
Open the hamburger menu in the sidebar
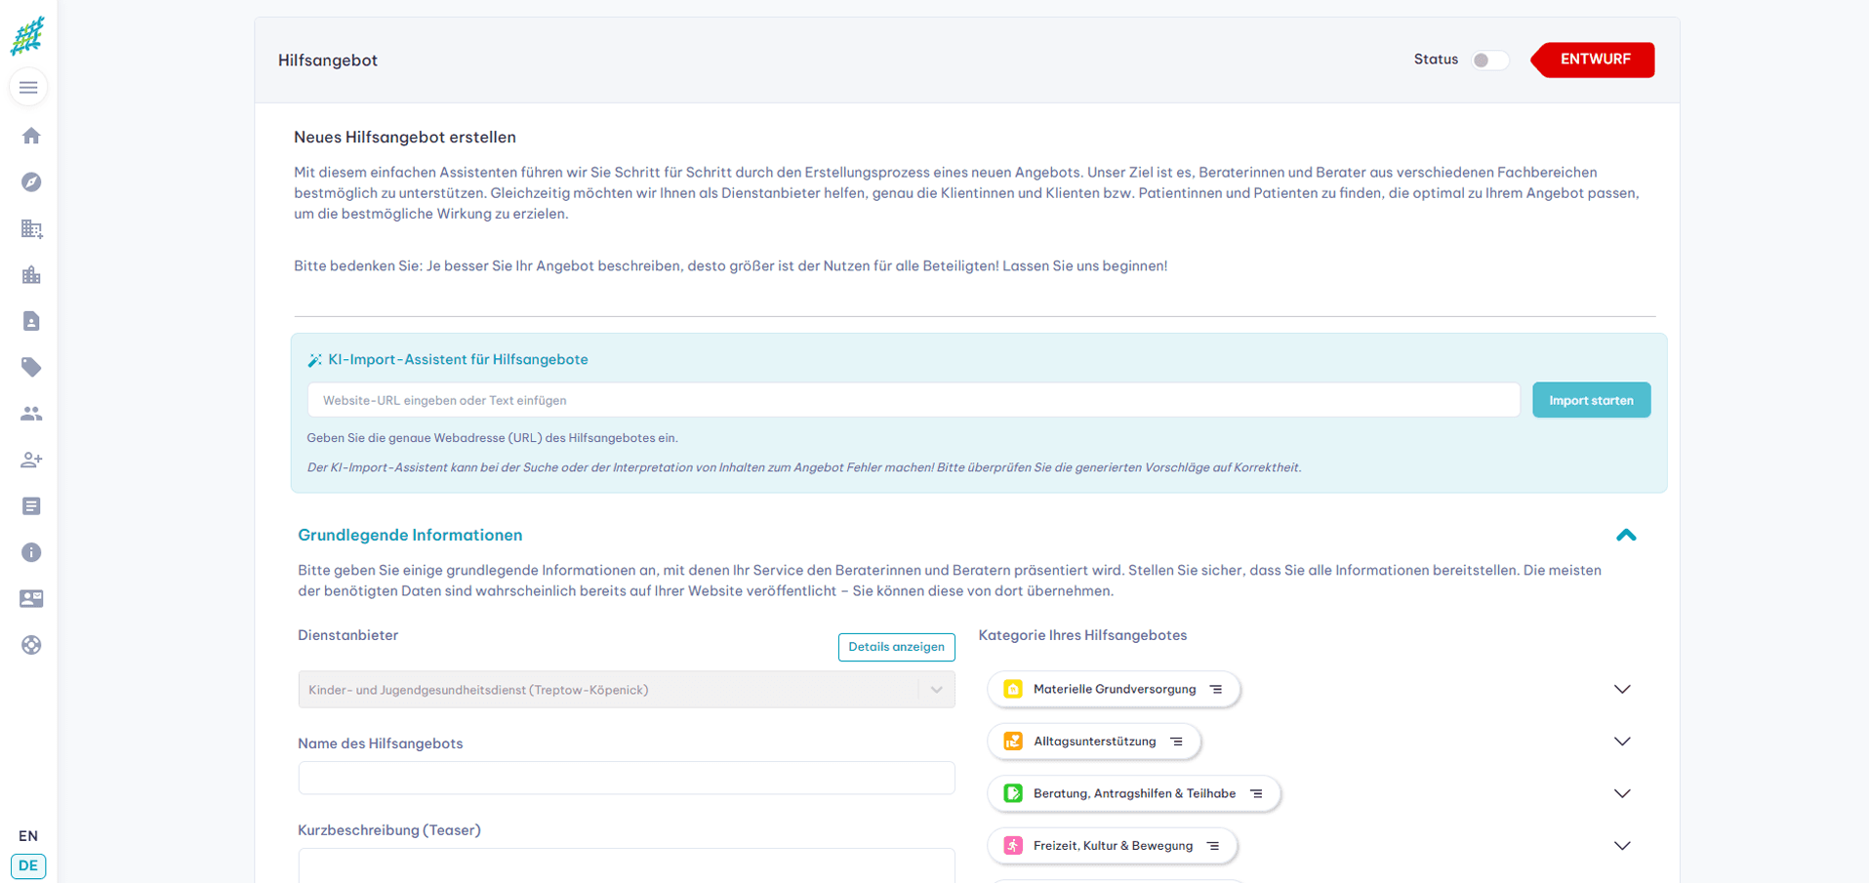(x=28, y=88)
